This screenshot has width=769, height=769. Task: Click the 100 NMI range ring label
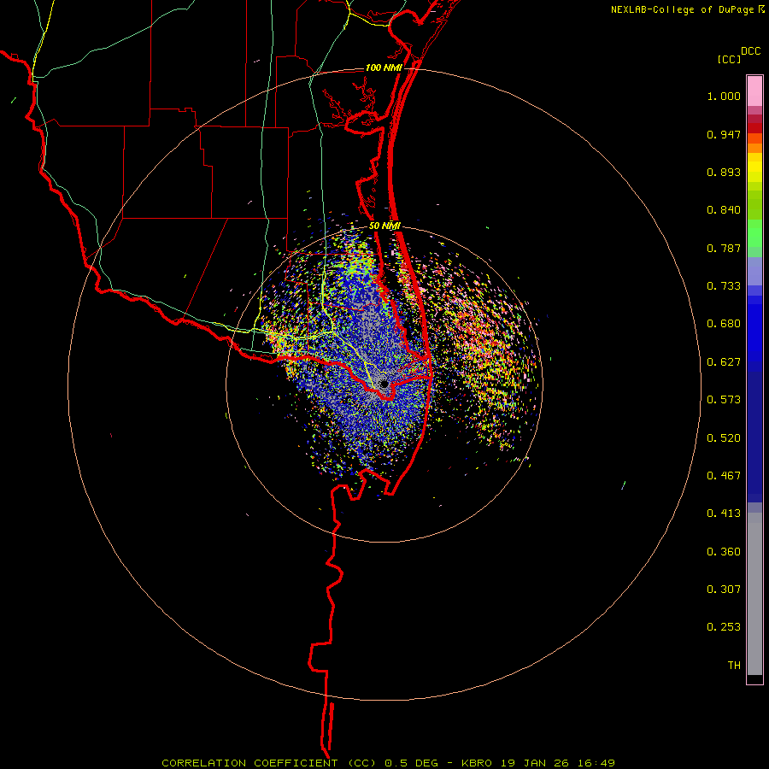point(383,68)
